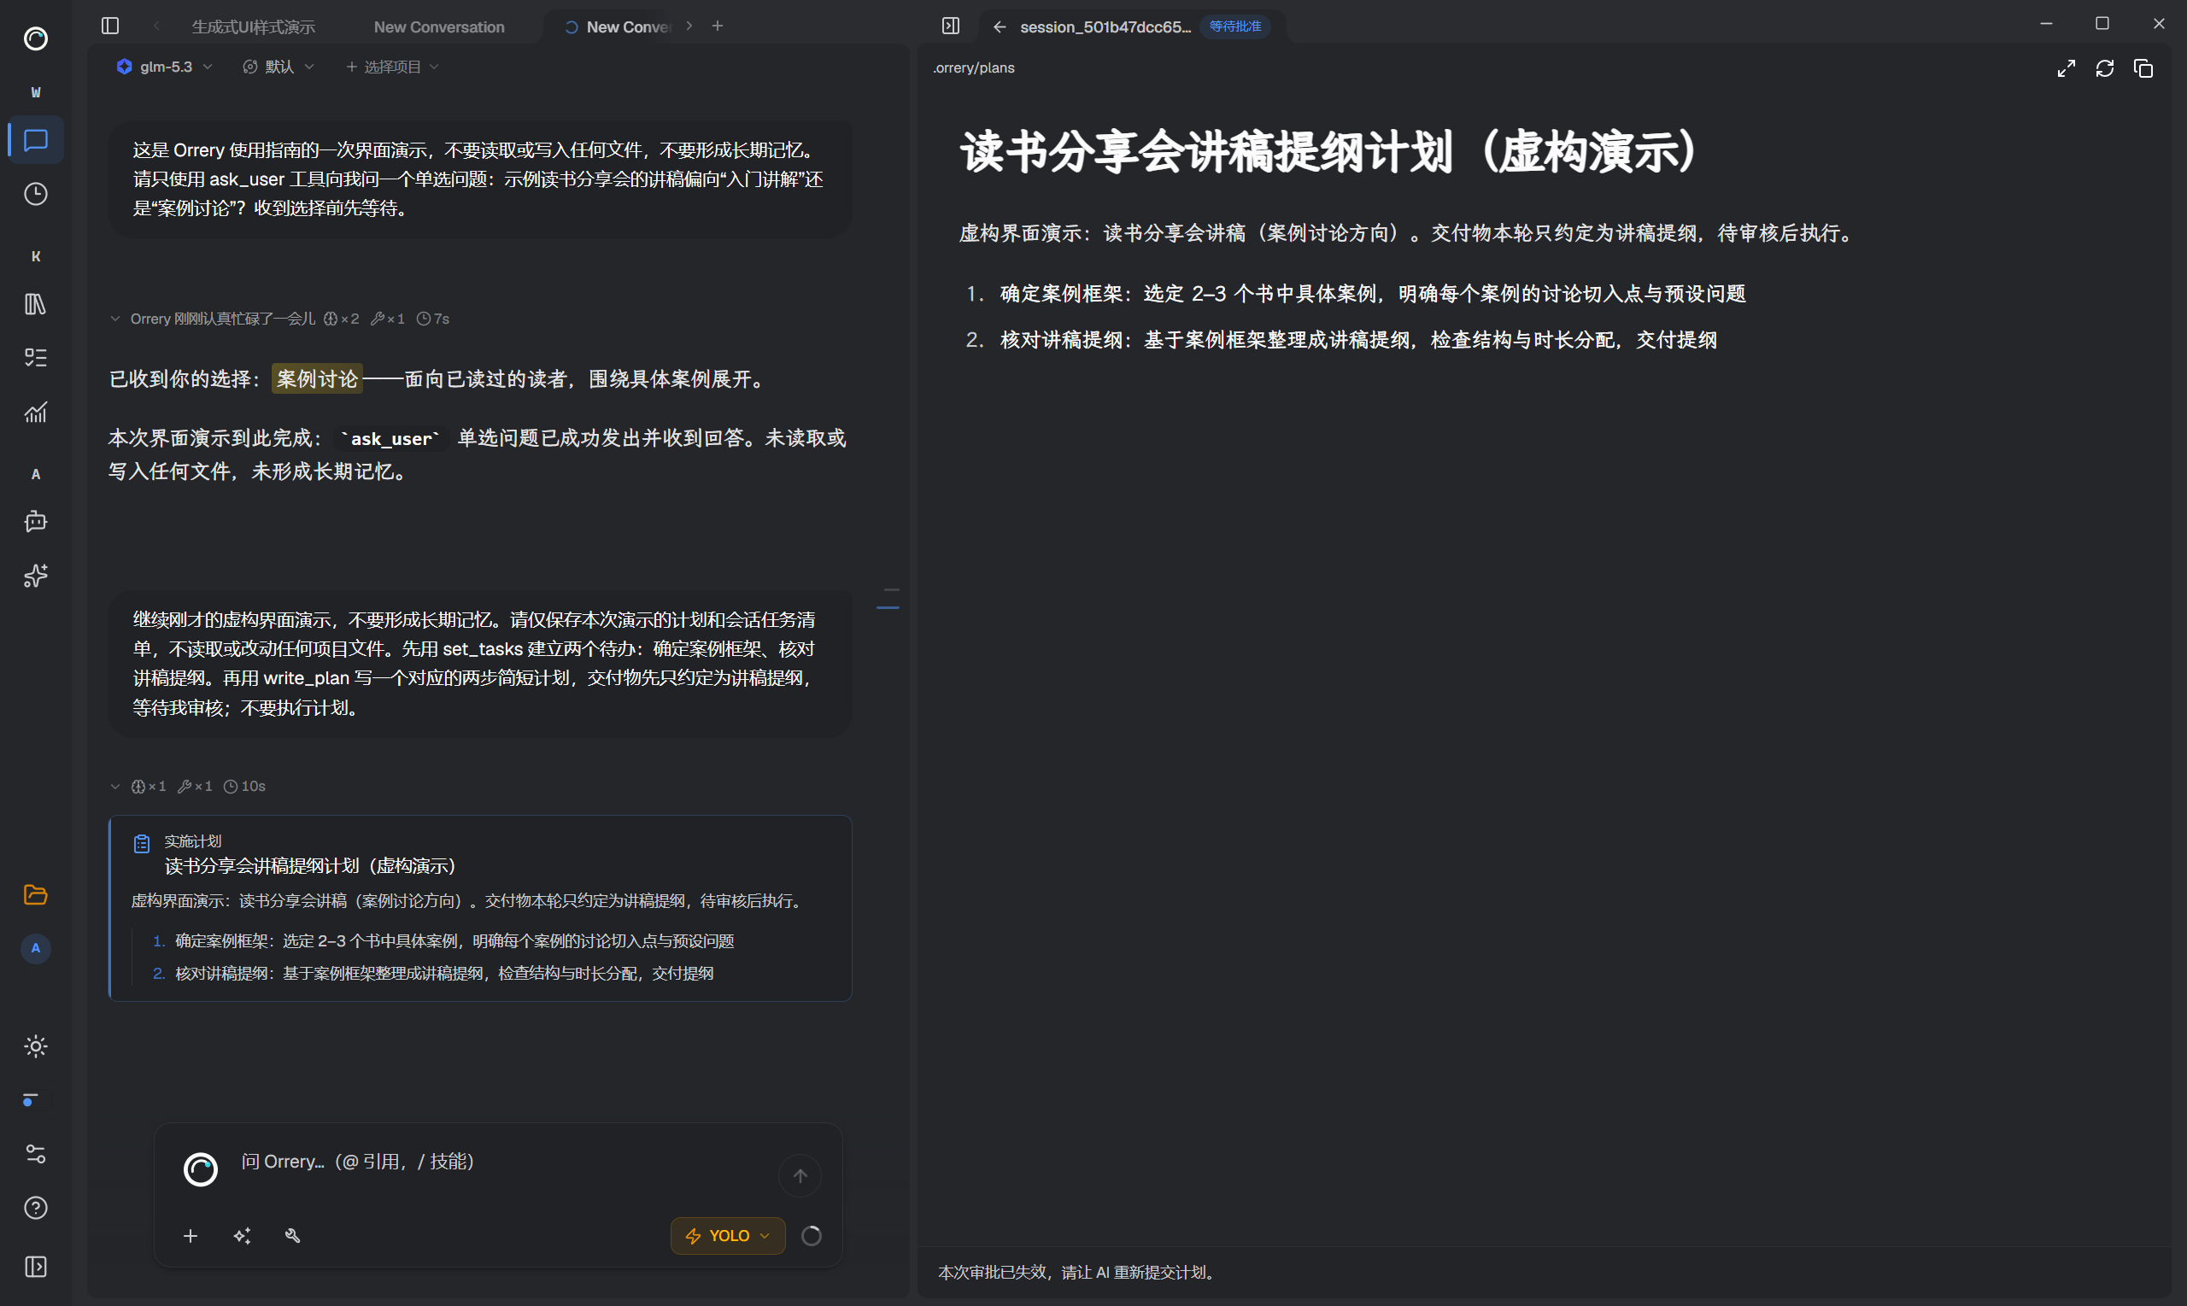Open the chat conversations sidebar icon
The height and width of the screenshot is (1306, 2187).
35,140
